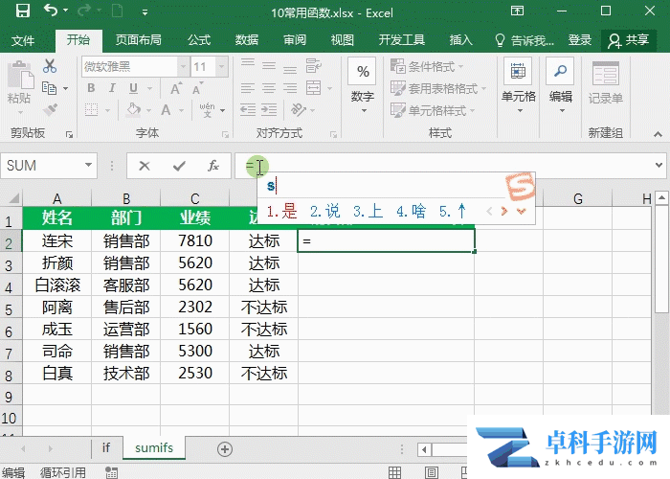Select IME candidate 2.说
The image size is (670, 479).
(x=324, y=211)
